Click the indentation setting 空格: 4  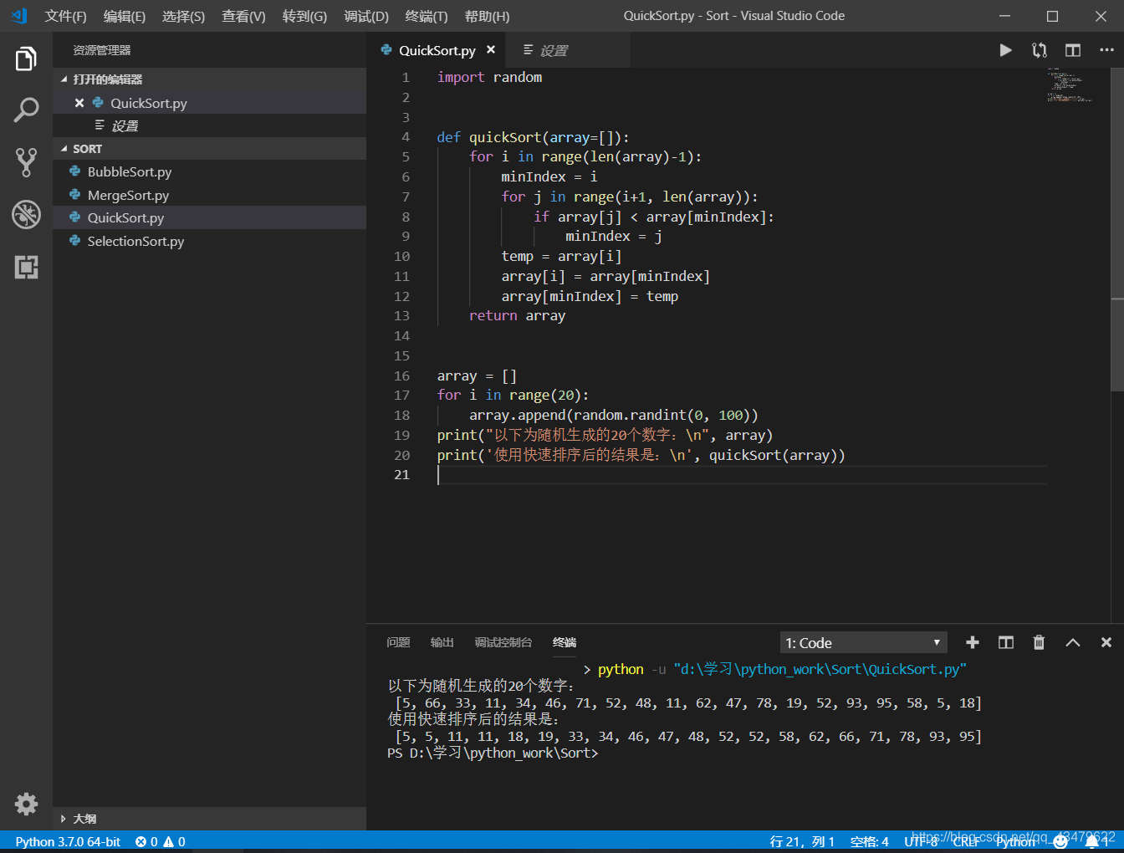coord(869,842)
